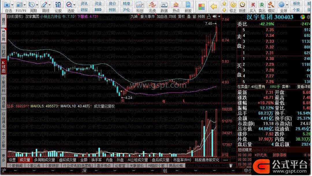Toggle the 叠 overlay button
The image size is (312, 176).
[189, 16]
